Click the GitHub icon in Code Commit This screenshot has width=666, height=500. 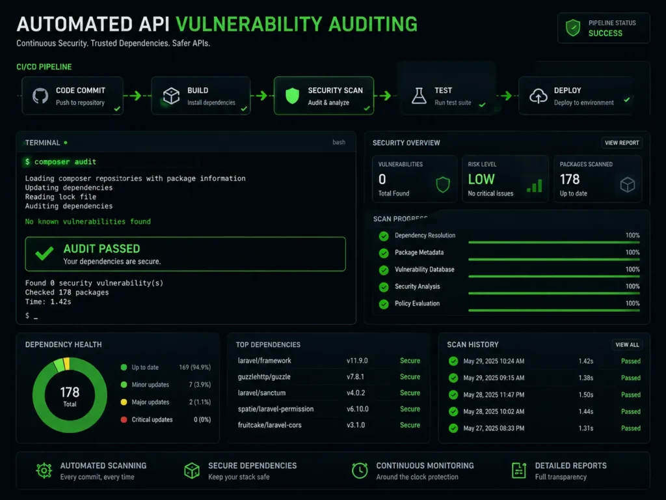pos(40,96)
